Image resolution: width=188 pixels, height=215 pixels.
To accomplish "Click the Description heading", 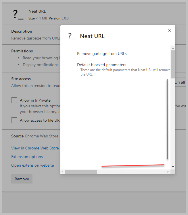I will coord(22,31).
